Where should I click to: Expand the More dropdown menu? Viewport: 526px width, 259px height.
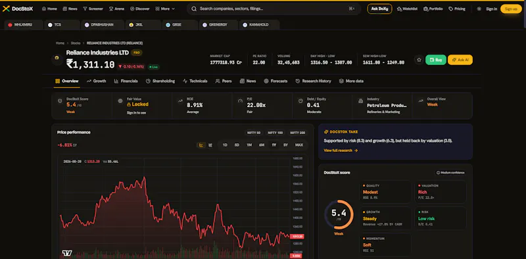pos(165,9)
